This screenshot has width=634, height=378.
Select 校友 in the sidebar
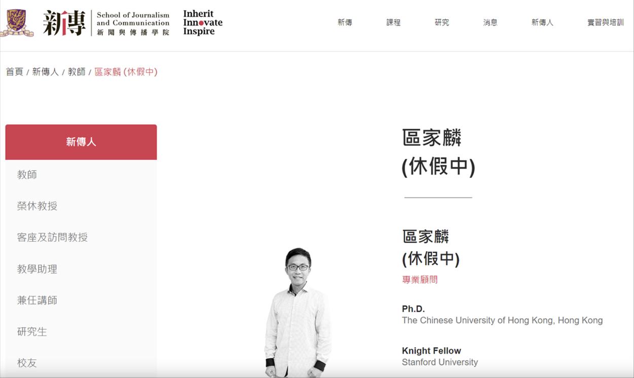pyautogui.click(x=27, y=363)
